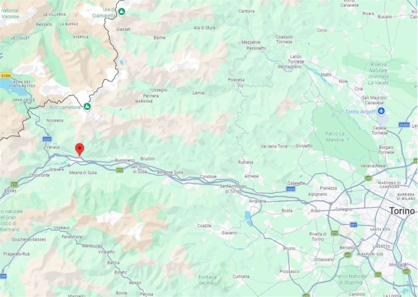
Task: Open the Parco La Mandria label
Action: [x=335, y=137]
